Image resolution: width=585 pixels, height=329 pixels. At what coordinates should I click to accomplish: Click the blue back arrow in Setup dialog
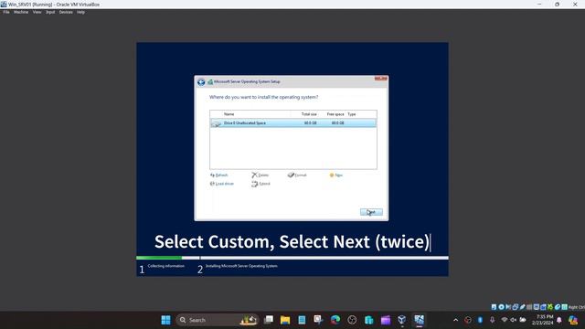[x=201, y=82]
